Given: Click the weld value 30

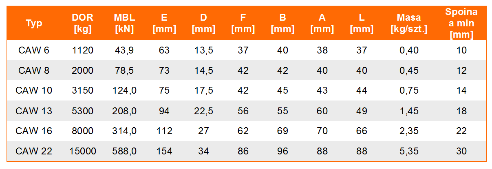Looking at the screenshot, I should pyautogui.click(x=461, y=152).
